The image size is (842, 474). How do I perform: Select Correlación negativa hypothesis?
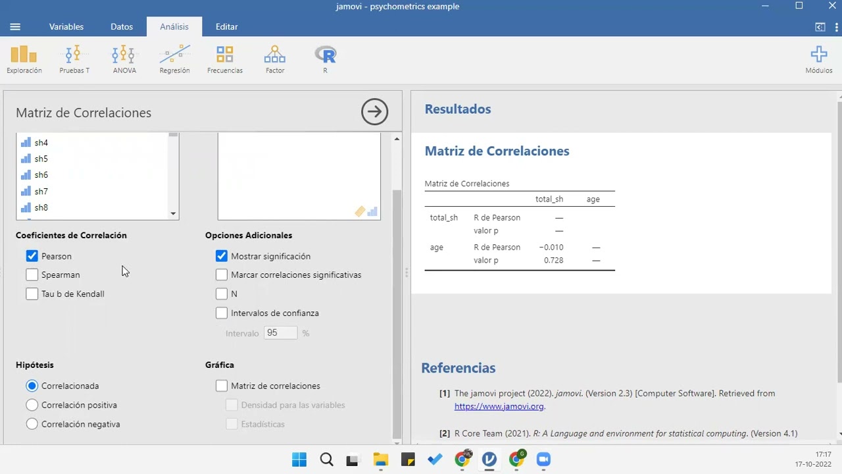[32, 424]
